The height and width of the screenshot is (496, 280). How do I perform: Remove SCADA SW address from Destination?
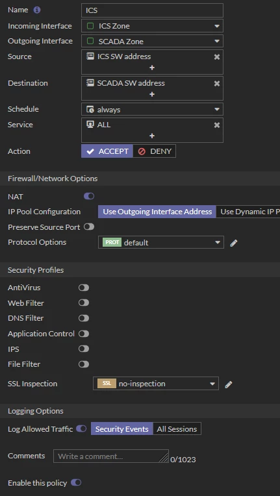217,84
